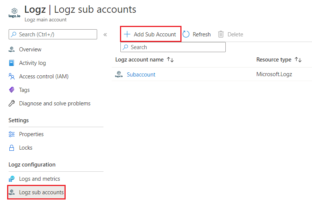The width and height of the screenshot is (312, 201).
Task: Sort by Resource type arrows
Action: (x=298, y=60)
